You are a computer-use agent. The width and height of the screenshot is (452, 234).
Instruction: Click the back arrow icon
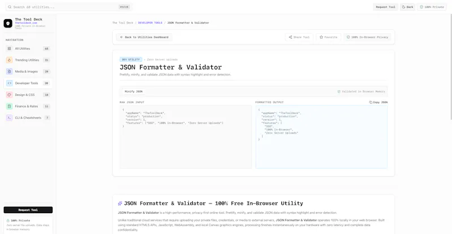[121, 37]
